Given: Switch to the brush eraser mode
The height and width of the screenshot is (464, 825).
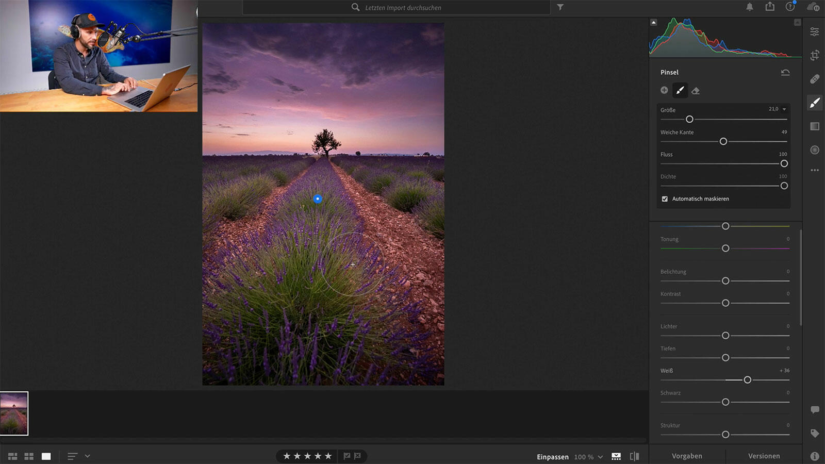Looking at the screenshot, I should coord(696,91).
